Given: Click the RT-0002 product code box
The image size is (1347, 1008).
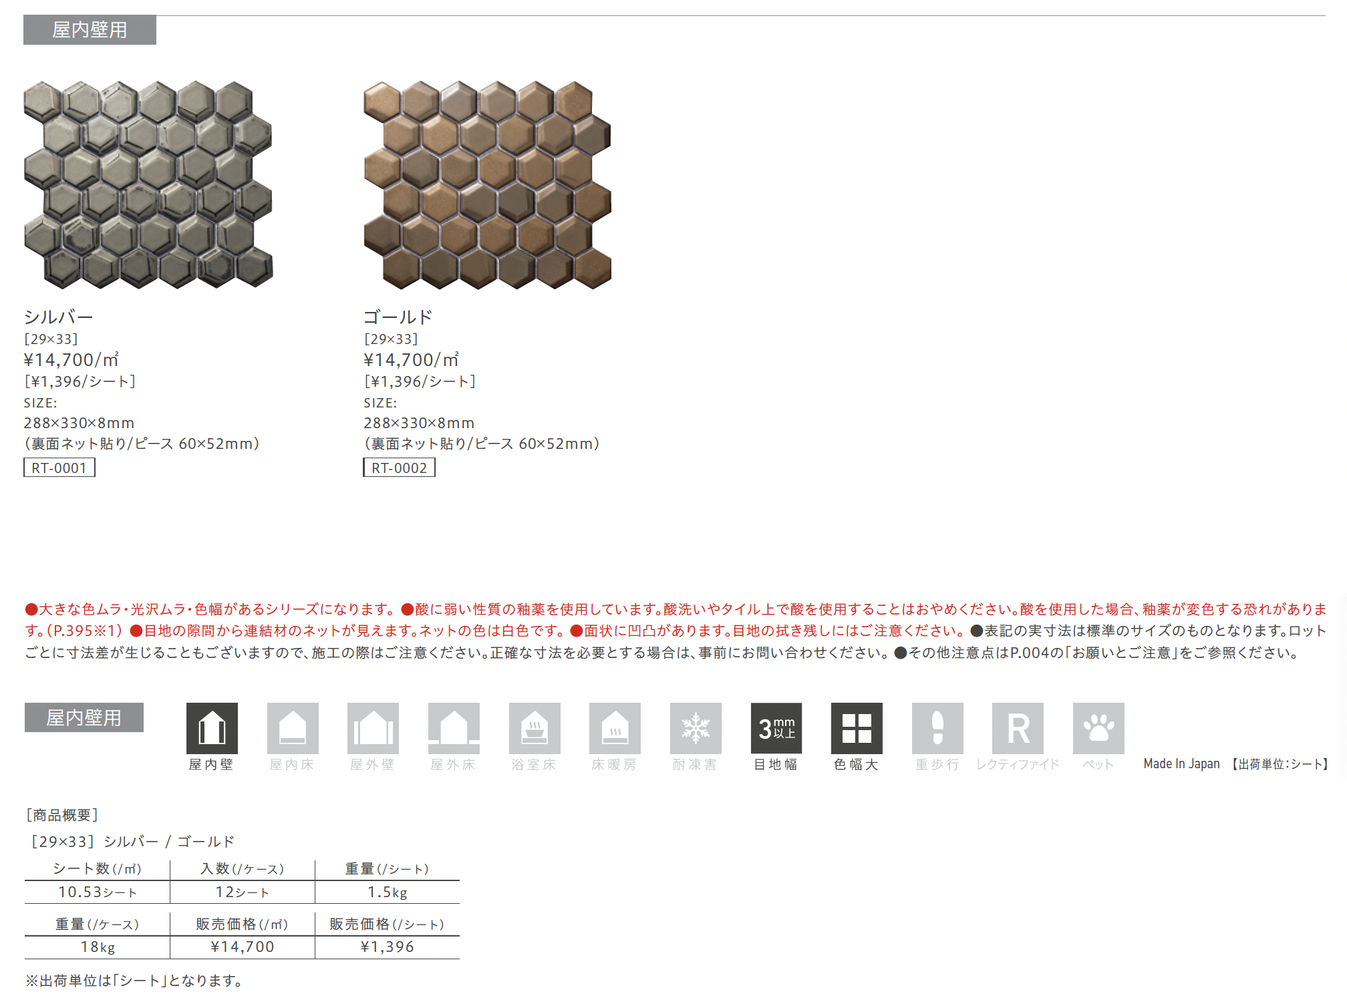Looking at the screenshot, I should pos(399,468).
